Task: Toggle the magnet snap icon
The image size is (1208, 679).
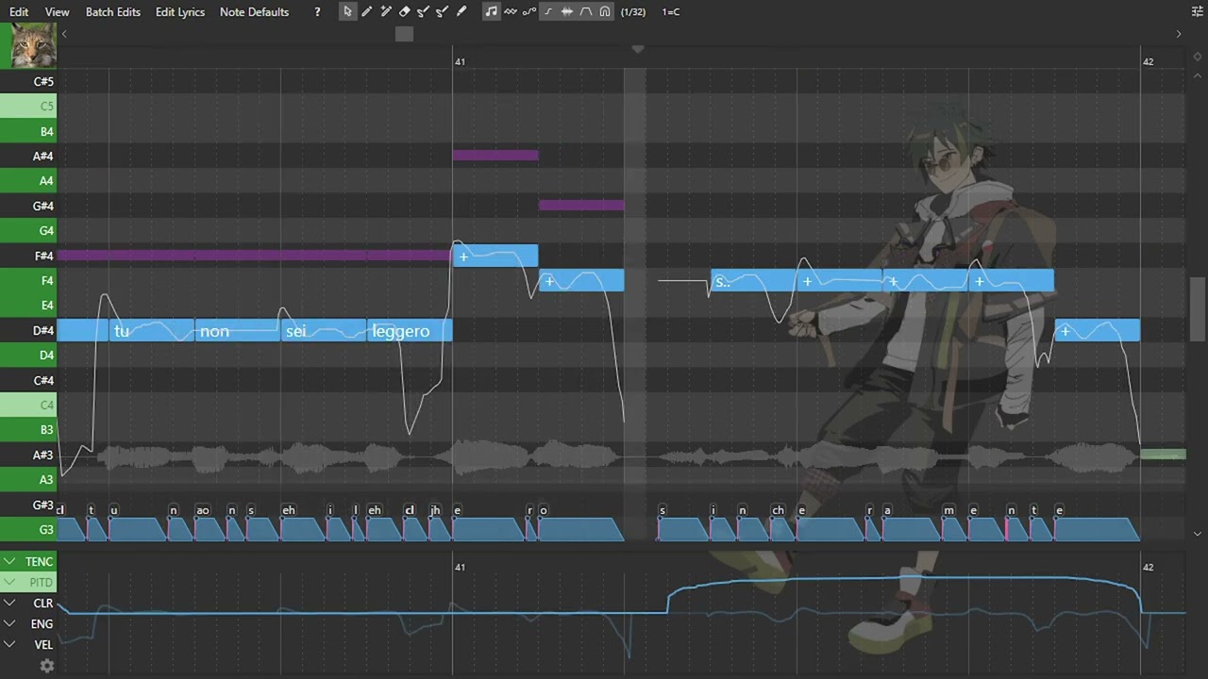Action: tap(605, 12)
